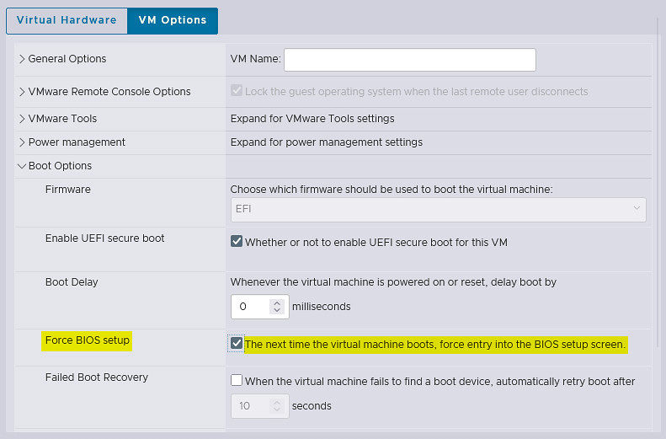This screenshot has height=439, width=666.
Task: Disable UEFI secure boot checkbox
Action: pyautogui.click(x=237, y=241)
